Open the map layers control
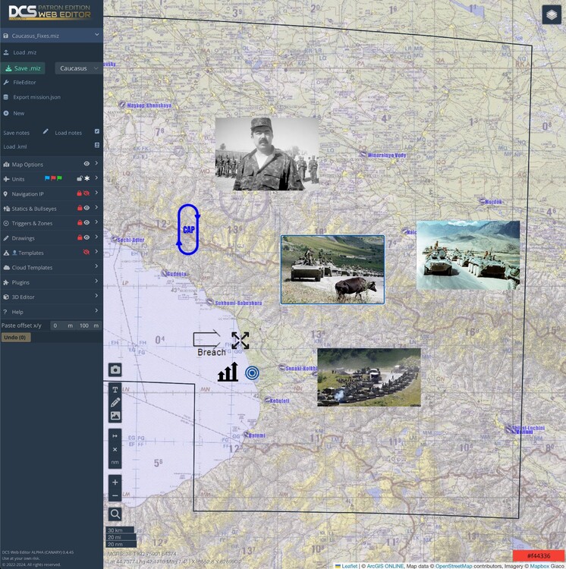Image resolution: width=566 pixels, height=569 pixels. [x=551, y=15]
